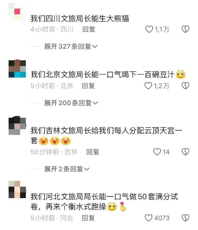The image size is (198, 230).
Task: Like the Beijing douzhi comment
Action: click(148, 86)
